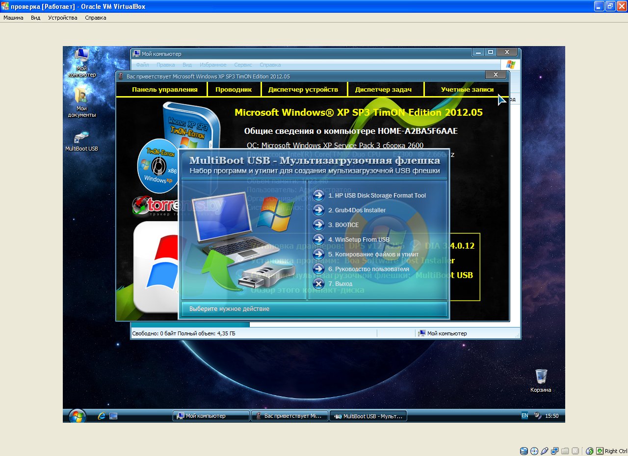Click the speaker tray icon
Image resolution: width=628 pixels, height=456 pixels.
coord(538,416)
